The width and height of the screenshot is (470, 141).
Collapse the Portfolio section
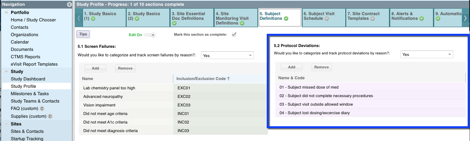coord(7,12)
